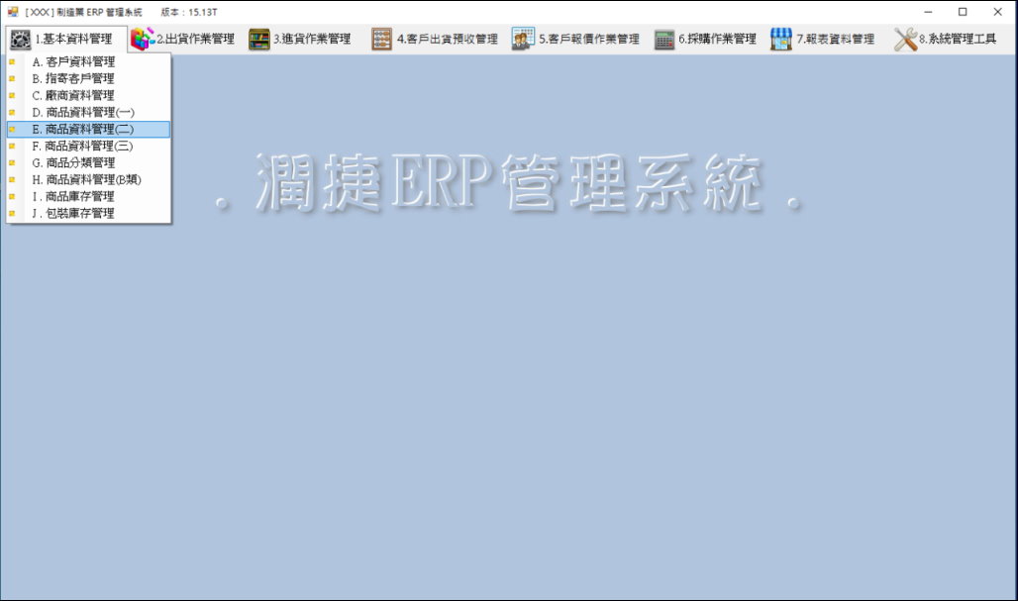Viewport: 1018px width, 601px height.
Task: Click the storefront icon for 報表資料管理
Action: pyautogui.click(x=781, y=40)
